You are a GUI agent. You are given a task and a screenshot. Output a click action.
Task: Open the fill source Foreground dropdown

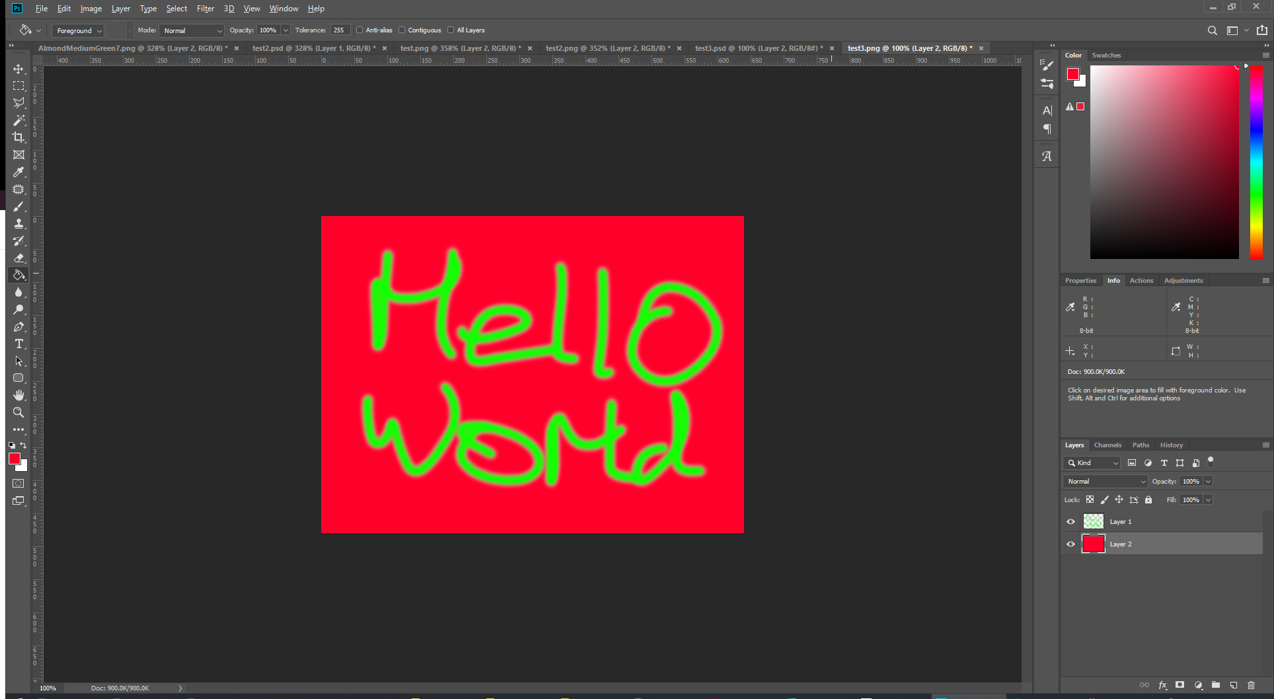78,31
